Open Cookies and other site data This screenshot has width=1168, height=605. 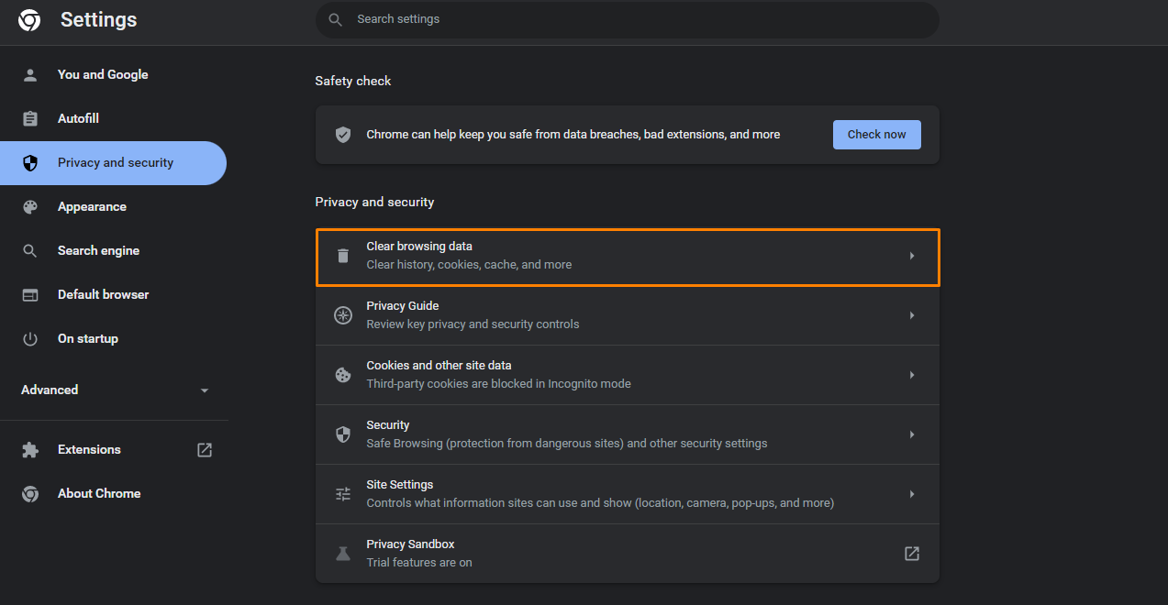pyautogui.click(x=628, y=375)
